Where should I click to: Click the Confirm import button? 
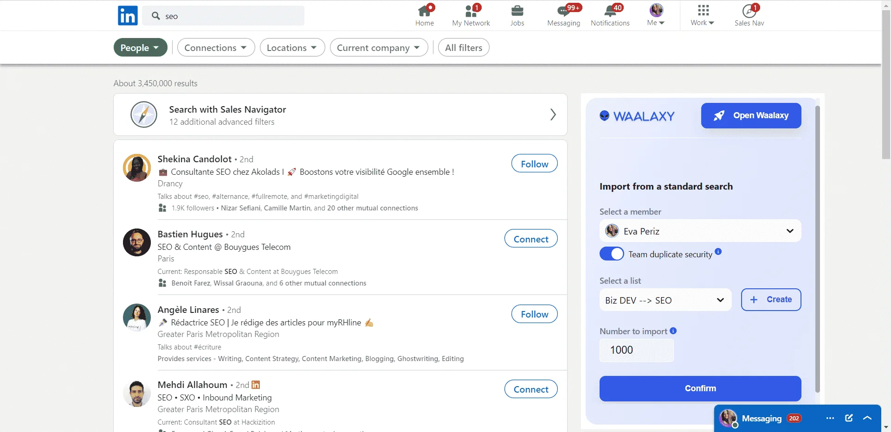700,388
